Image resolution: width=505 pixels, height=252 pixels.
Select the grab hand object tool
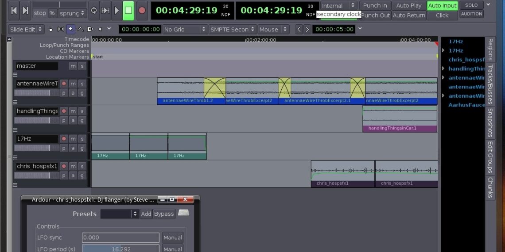point(50,30)
